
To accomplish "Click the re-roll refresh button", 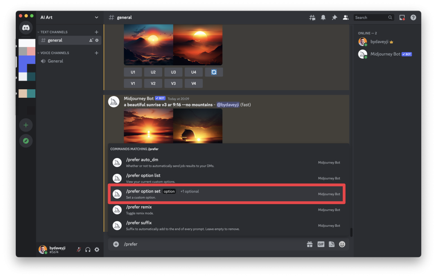I will (x=214, y=72).
